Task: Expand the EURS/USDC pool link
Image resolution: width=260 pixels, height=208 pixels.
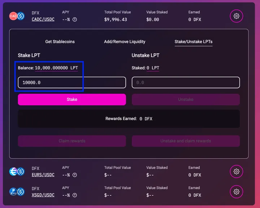Action: coord(43,175)
